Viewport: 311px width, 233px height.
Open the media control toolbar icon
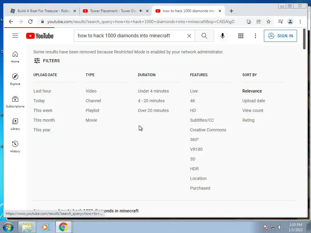[280, 22]
